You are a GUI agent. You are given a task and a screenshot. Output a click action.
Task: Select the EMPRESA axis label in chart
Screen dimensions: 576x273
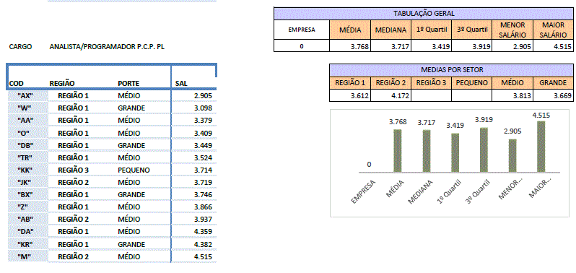[x=364, y=191]
